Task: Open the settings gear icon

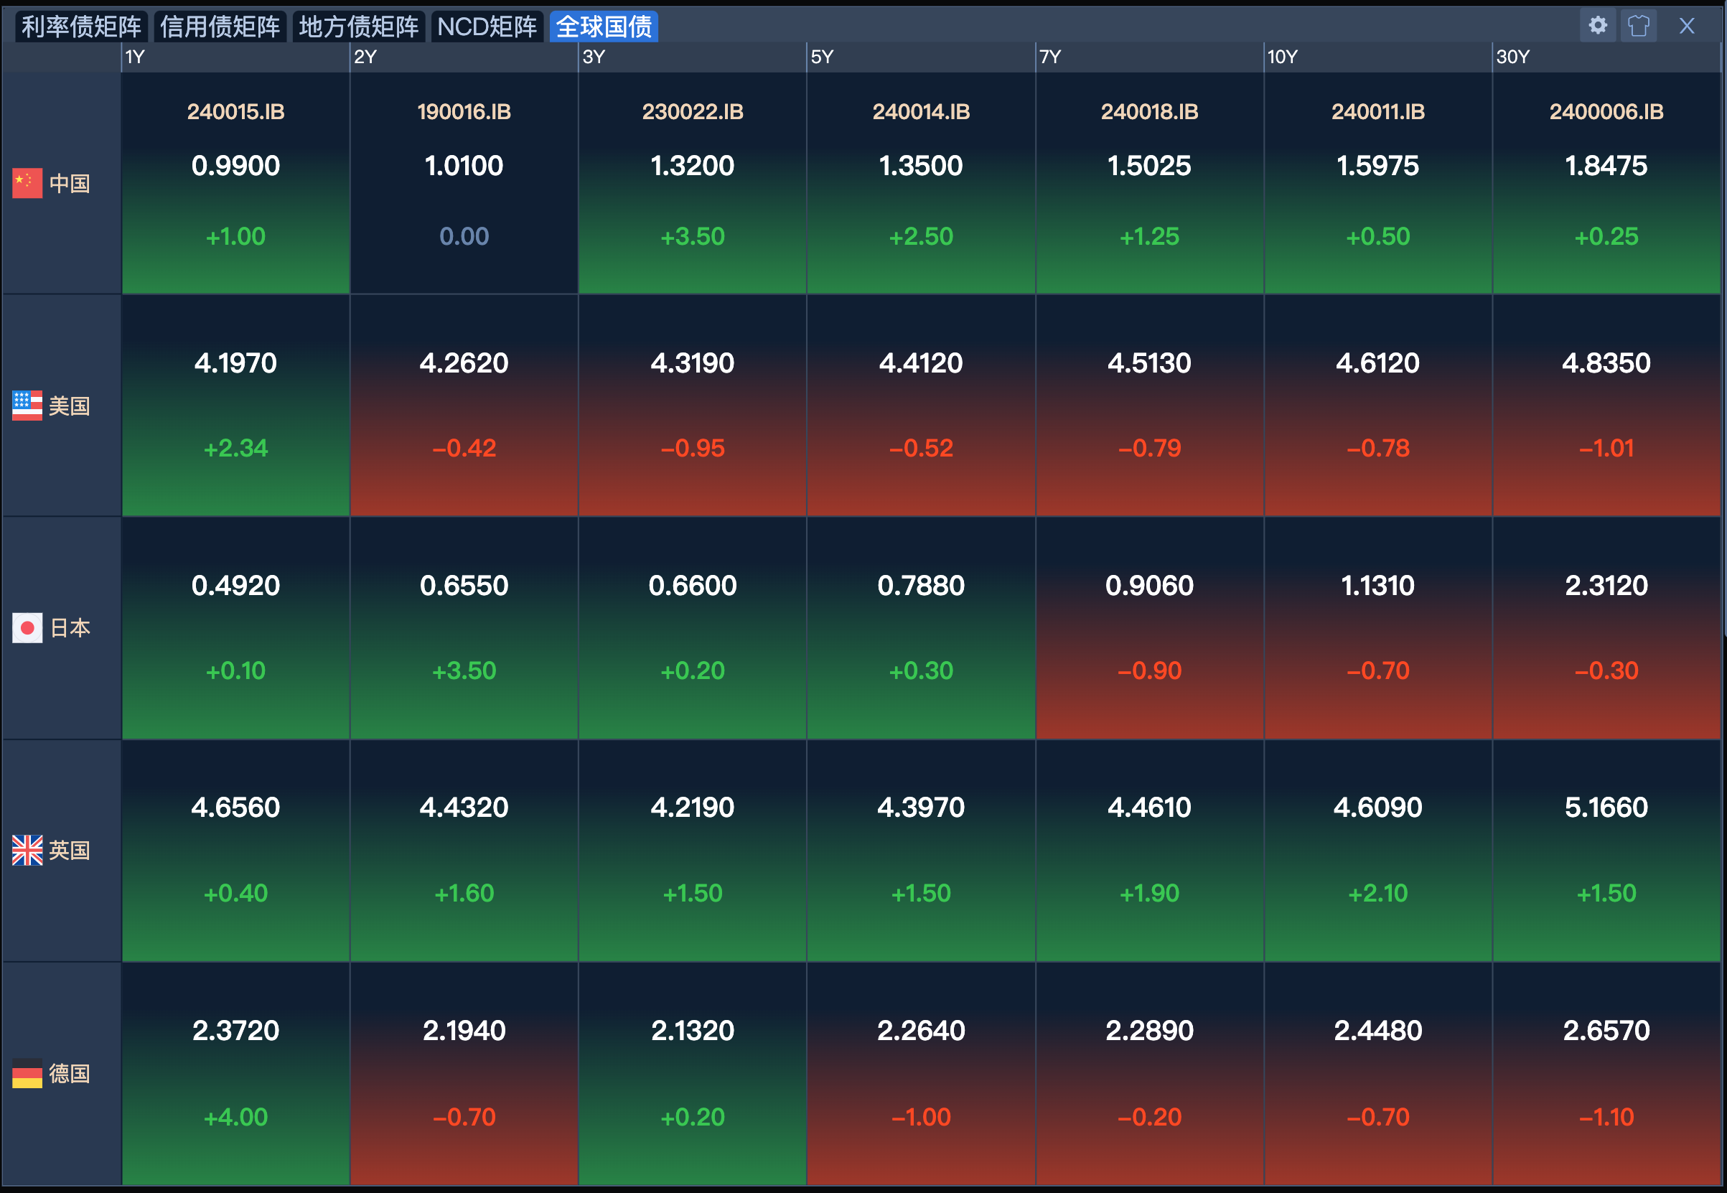Action: pos(1598,25)
